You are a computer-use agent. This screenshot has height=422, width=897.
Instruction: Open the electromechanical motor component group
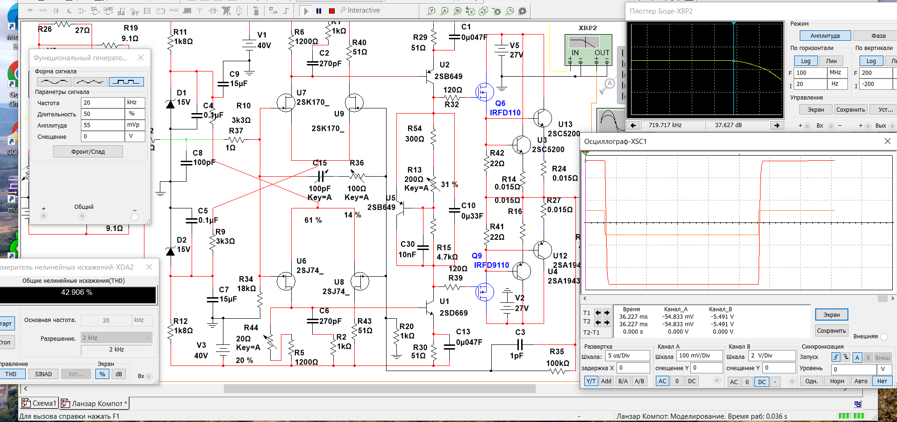(x=213, y=11)
